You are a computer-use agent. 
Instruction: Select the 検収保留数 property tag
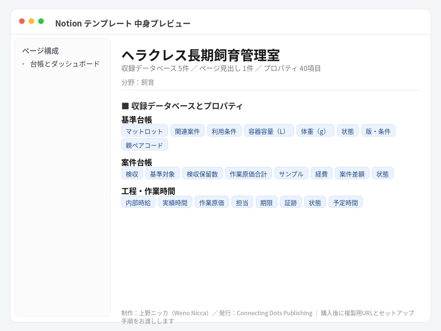[x=202, y=173]
